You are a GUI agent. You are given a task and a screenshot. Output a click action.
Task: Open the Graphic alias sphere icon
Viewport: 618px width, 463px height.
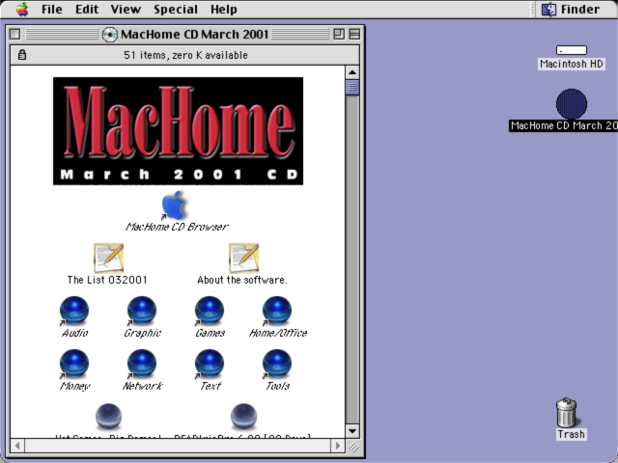[x=142, y=311]
